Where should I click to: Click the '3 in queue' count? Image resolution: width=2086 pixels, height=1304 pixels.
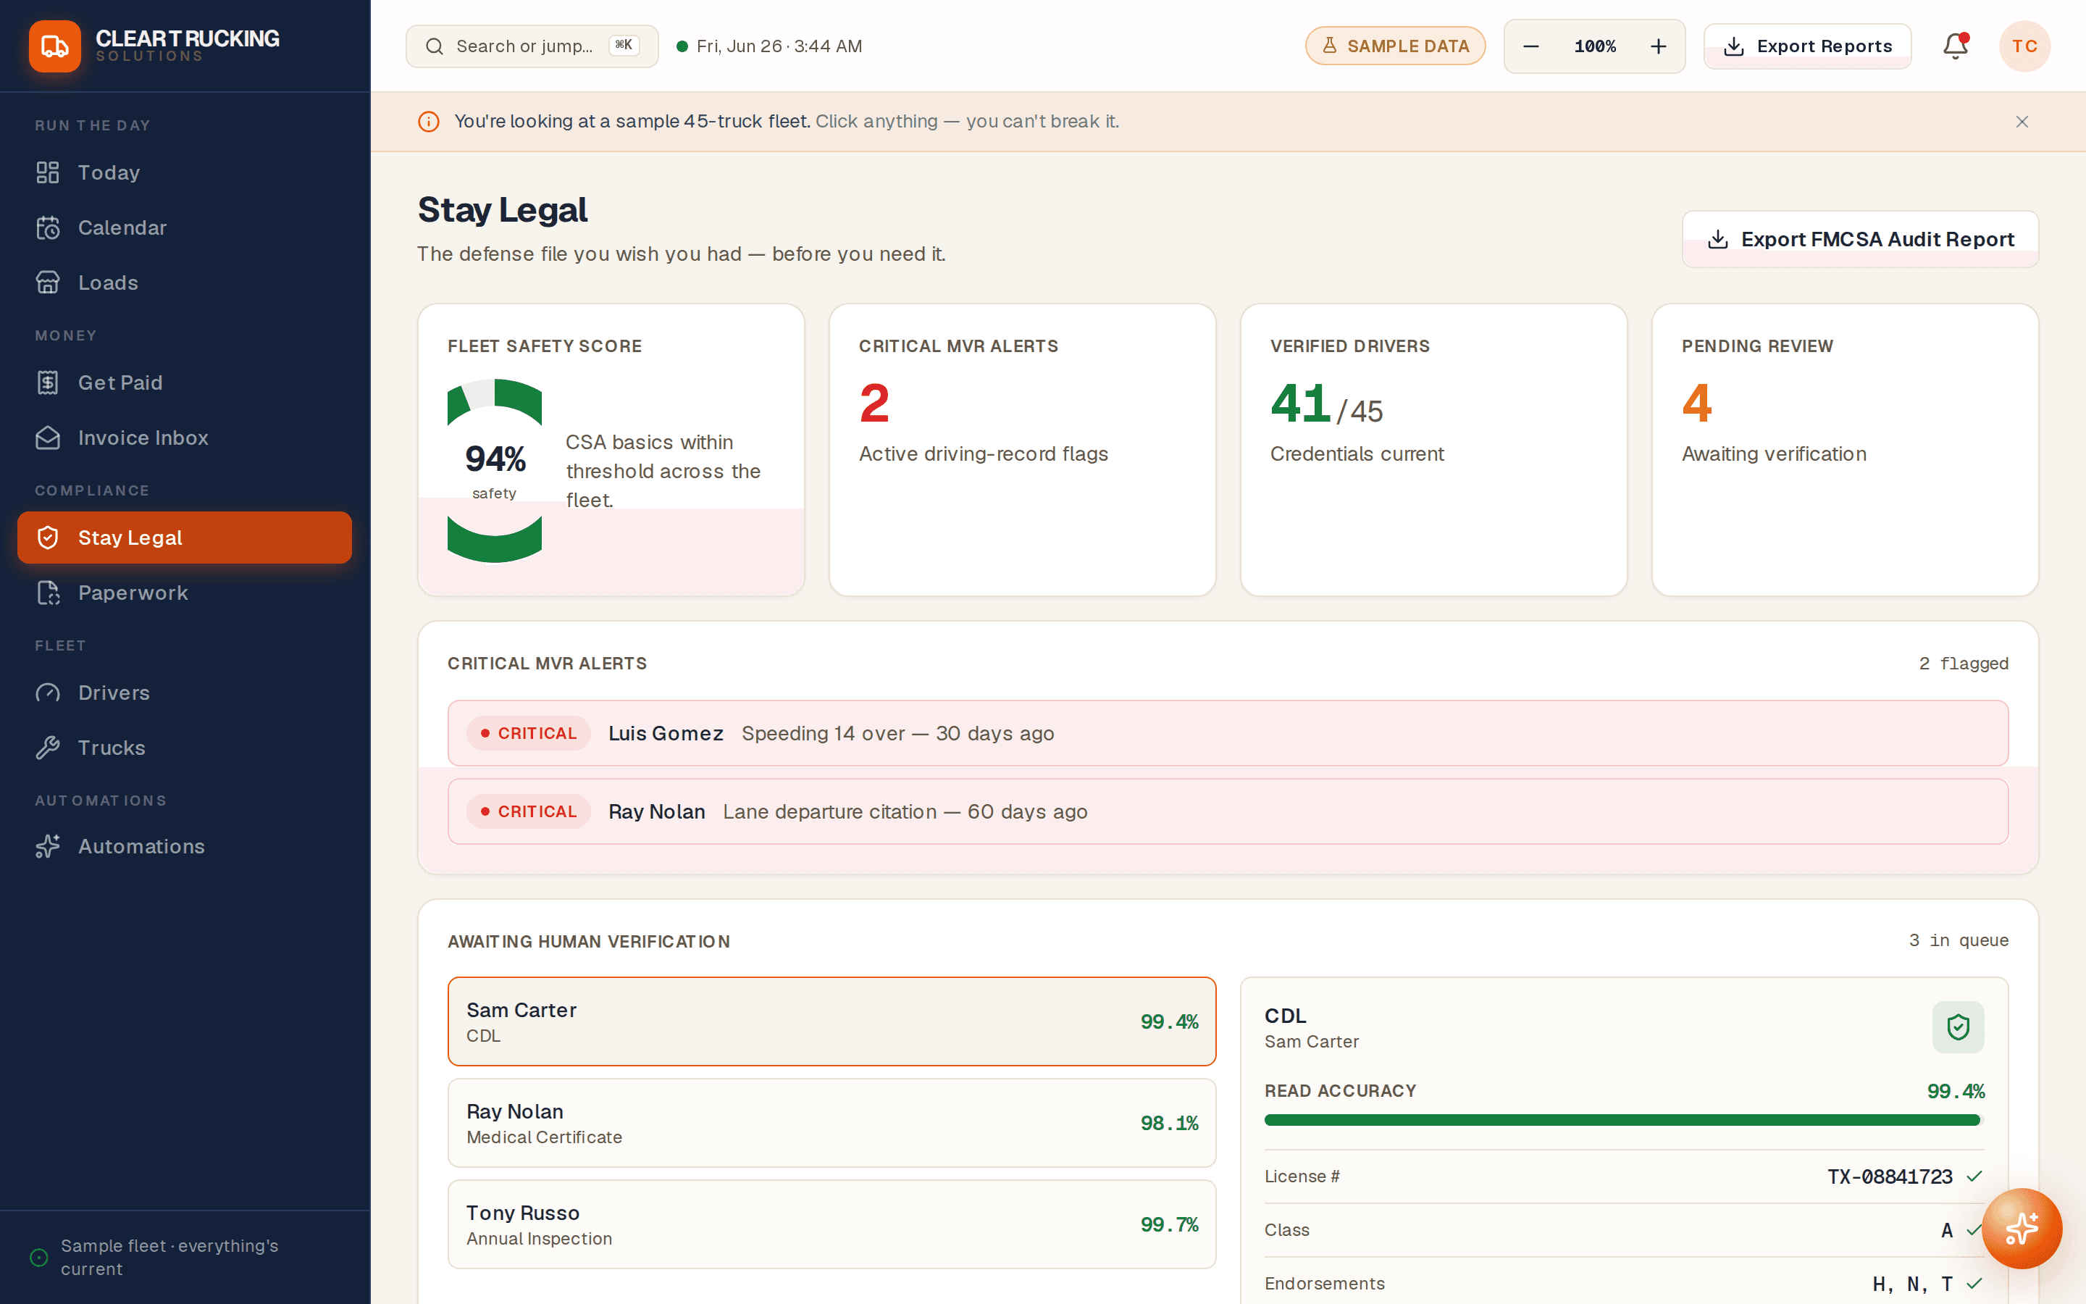[1959, 940]
